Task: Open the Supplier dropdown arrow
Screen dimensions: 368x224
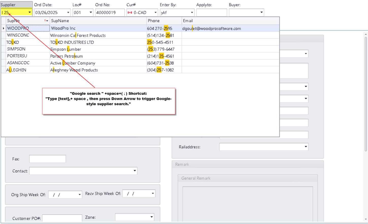Action: 29,12
